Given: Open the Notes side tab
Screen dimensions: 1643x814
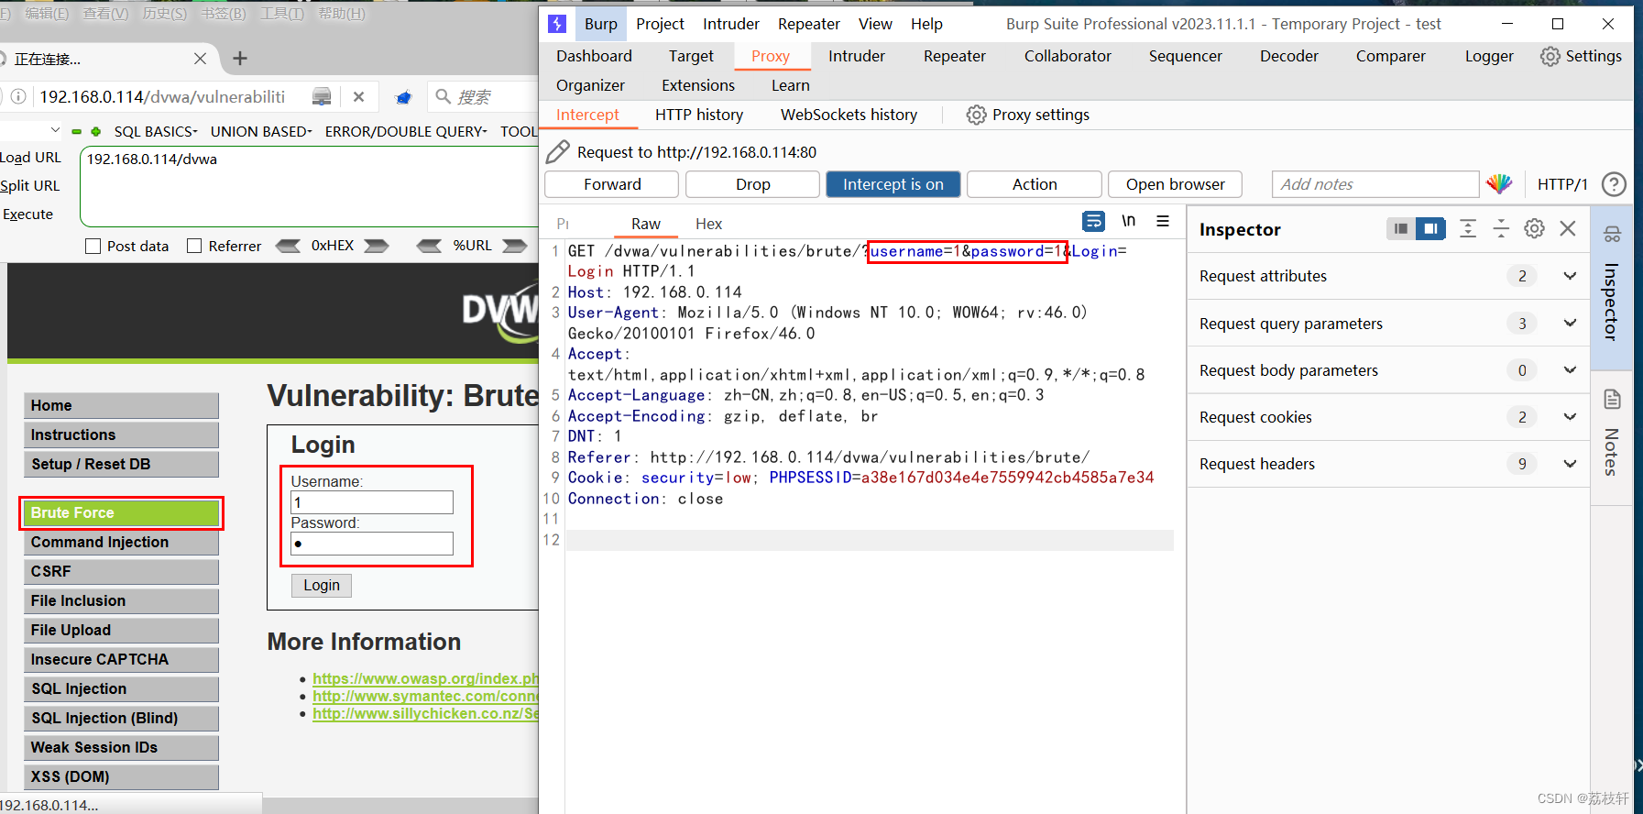Looking at the screenshot, I should coord(1612,438).
